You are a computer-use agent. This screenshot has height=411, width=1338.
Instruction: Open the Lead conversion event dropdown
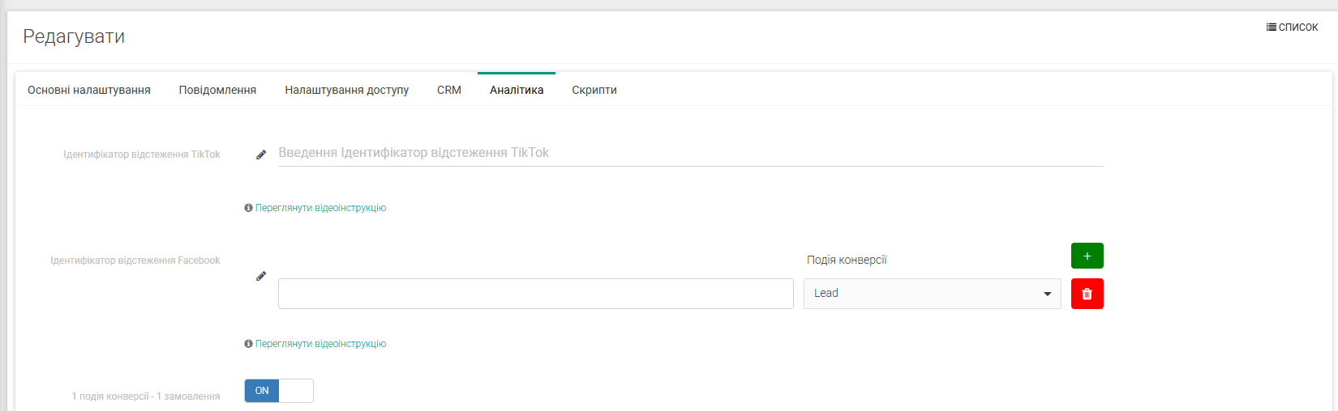[x=932, y=294]
